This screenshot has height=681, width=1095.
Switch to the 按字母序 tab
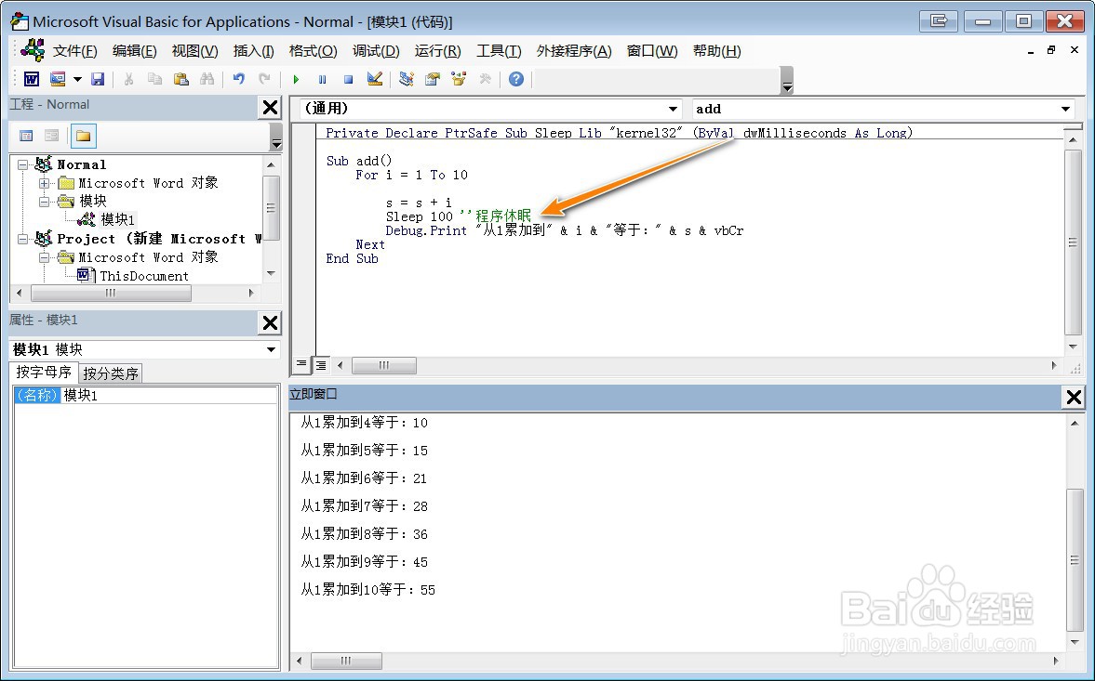(x=44, y=373)
